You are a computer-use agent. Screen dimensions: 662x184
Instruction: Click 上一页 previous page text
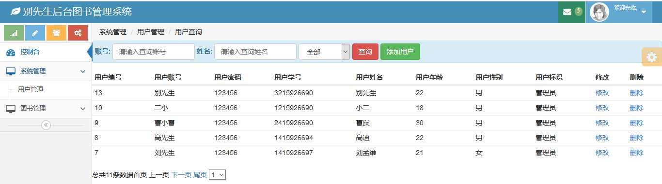pos(159,175)
